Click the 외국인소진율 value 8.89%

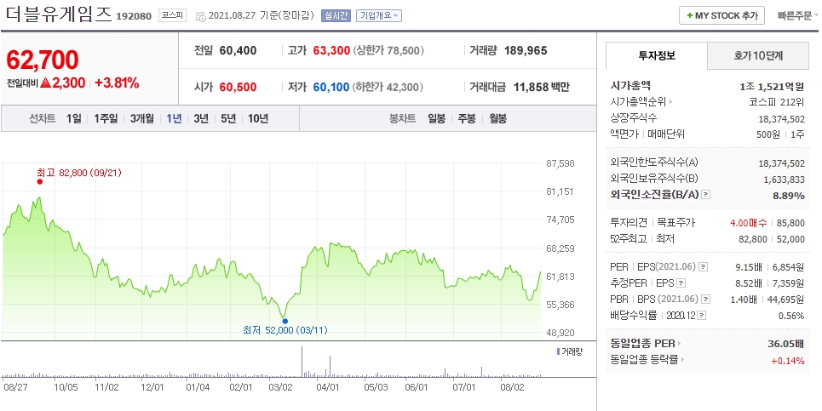[789, 196]
